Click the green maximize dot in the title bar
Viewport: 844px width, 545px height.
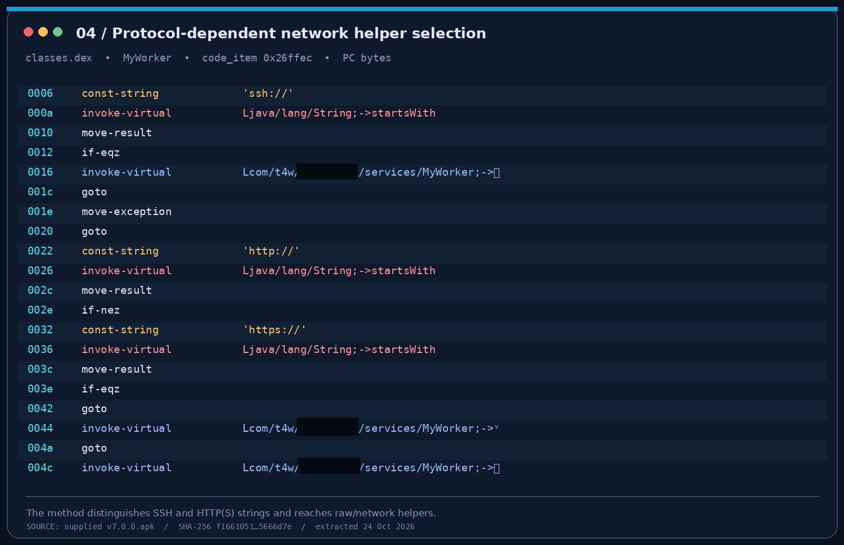[57, 32]
